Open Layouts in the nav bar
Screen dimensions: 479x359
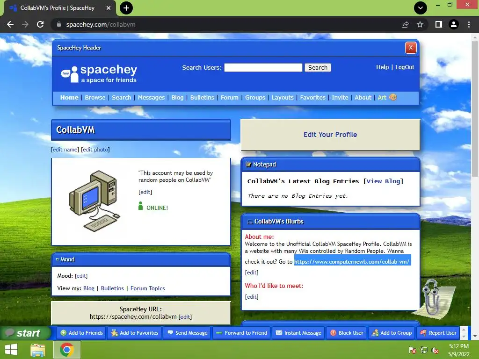pos(283,97)
